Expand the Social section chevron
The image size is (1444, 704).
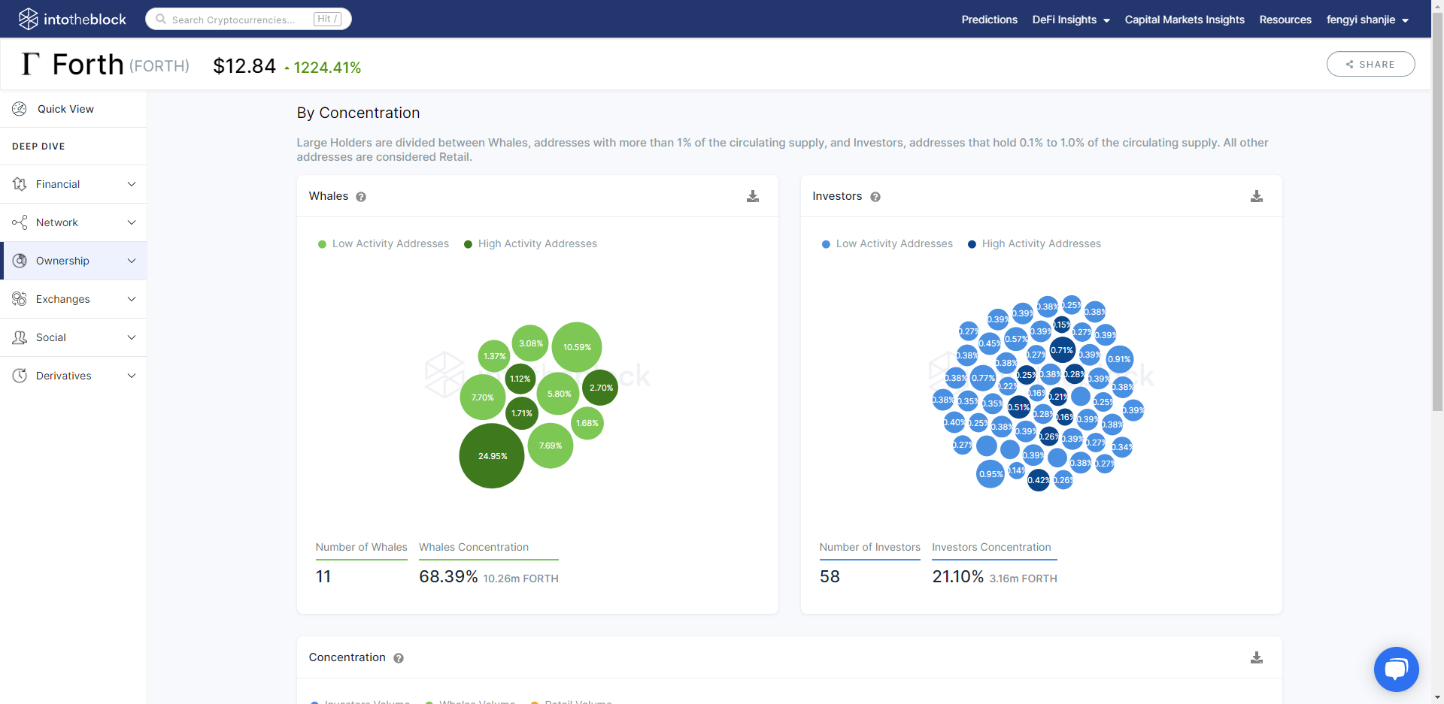pos(132,337)
